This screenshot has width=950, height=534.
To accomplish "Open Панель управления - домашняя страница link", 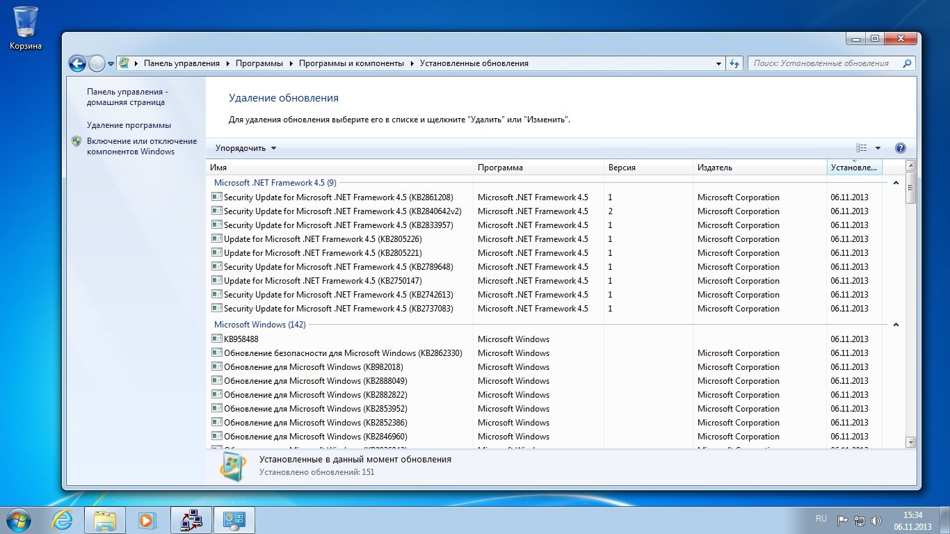I will coord(127,97).
